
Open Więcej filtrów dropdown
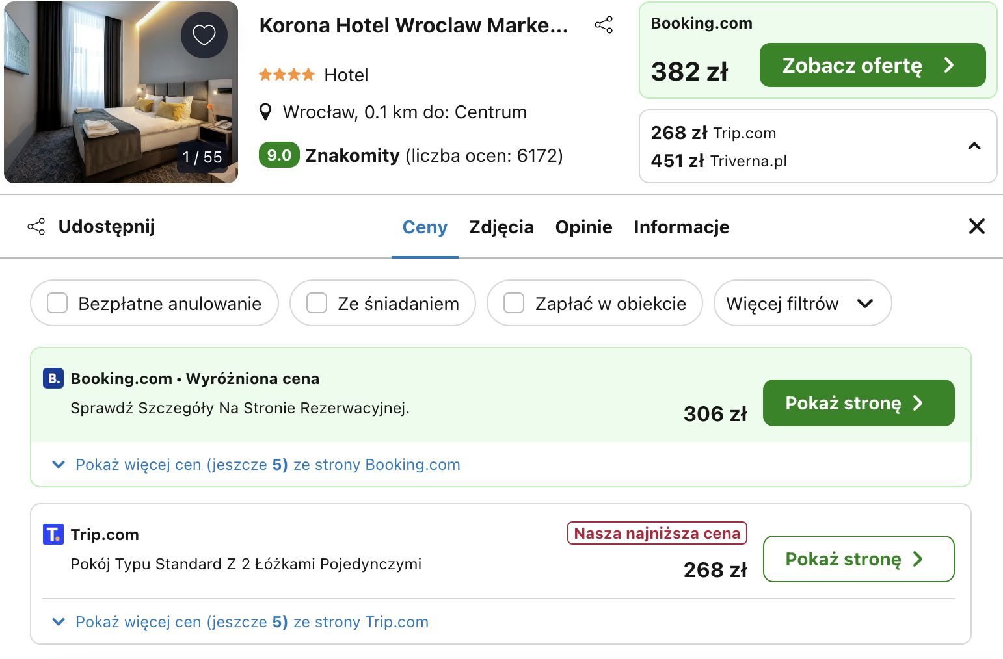[x=803, y=303]
